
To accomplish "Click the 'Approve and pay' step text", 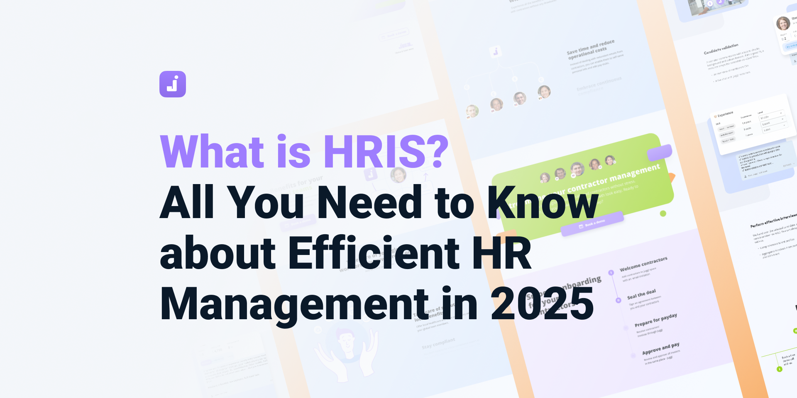I will (660, 348).
